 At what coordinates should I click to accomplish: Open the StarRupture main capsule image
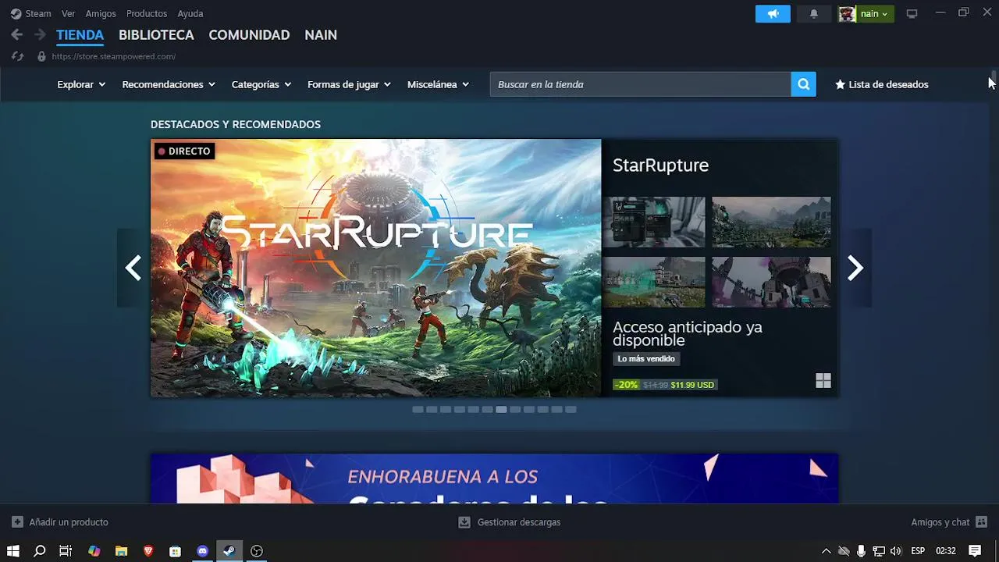tap(376, 268)
